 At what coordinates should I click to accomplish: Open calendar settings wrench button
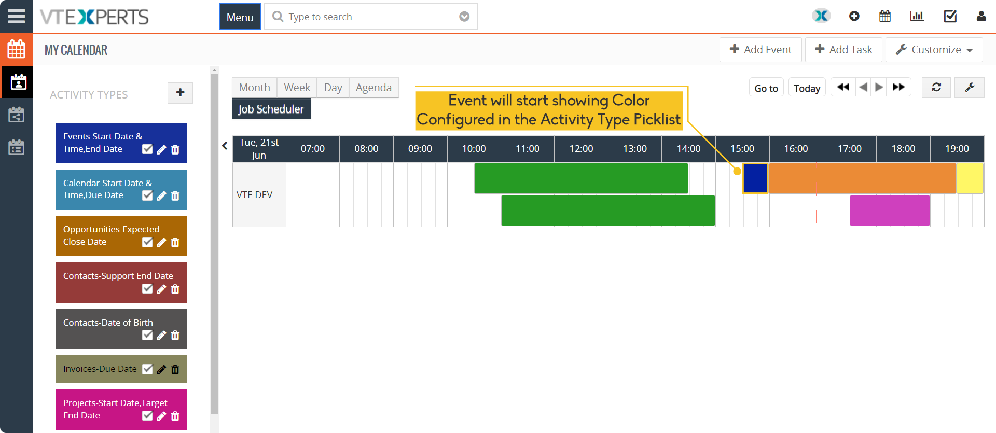pyautogui.click(x=970, y=88)
